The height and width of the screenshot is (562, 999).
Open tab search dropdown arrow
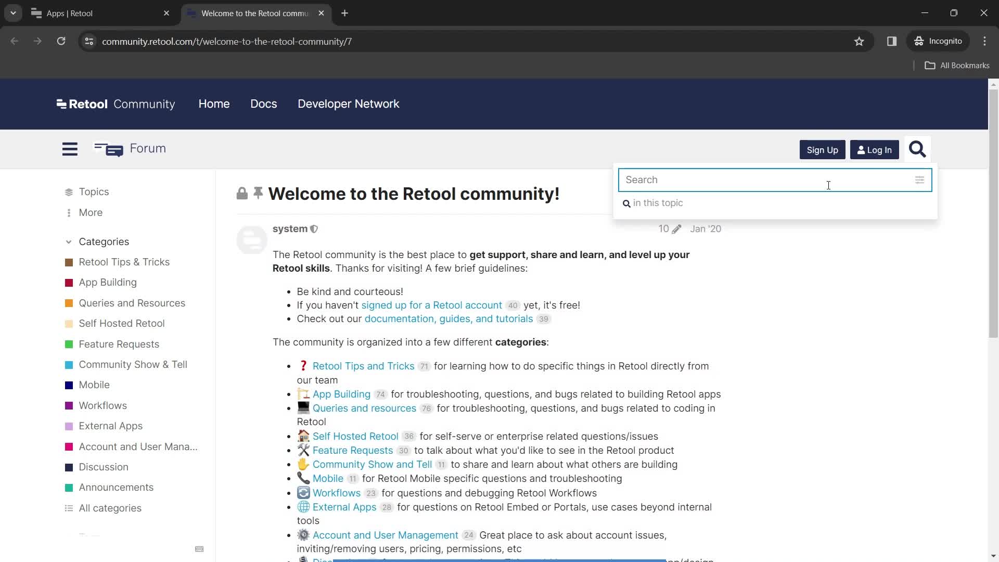13,13
